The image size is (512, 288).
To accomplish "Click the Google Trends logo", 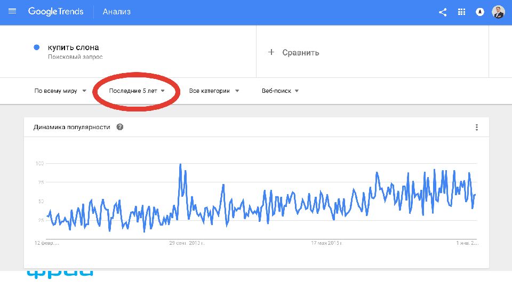I will pyautogui.click(x=56, y=12).
